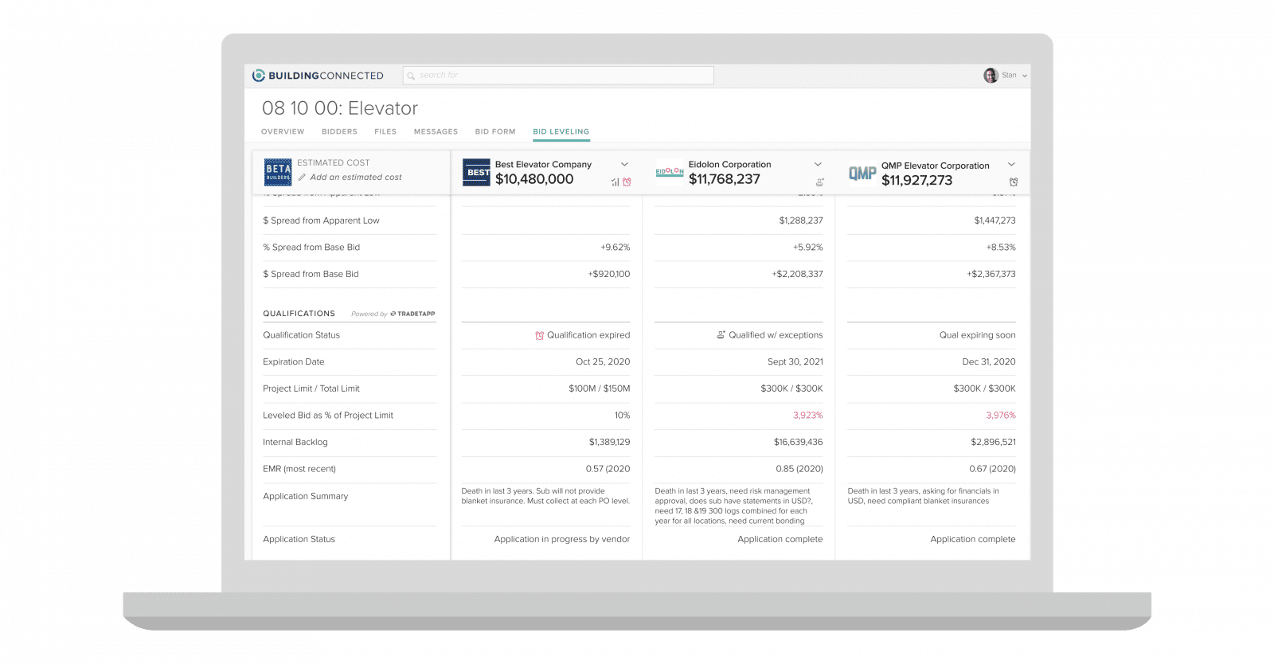Viewport: 1274px width, 664px height.
Task: Click the Eidolon Corporation logo
Action: 670,171
